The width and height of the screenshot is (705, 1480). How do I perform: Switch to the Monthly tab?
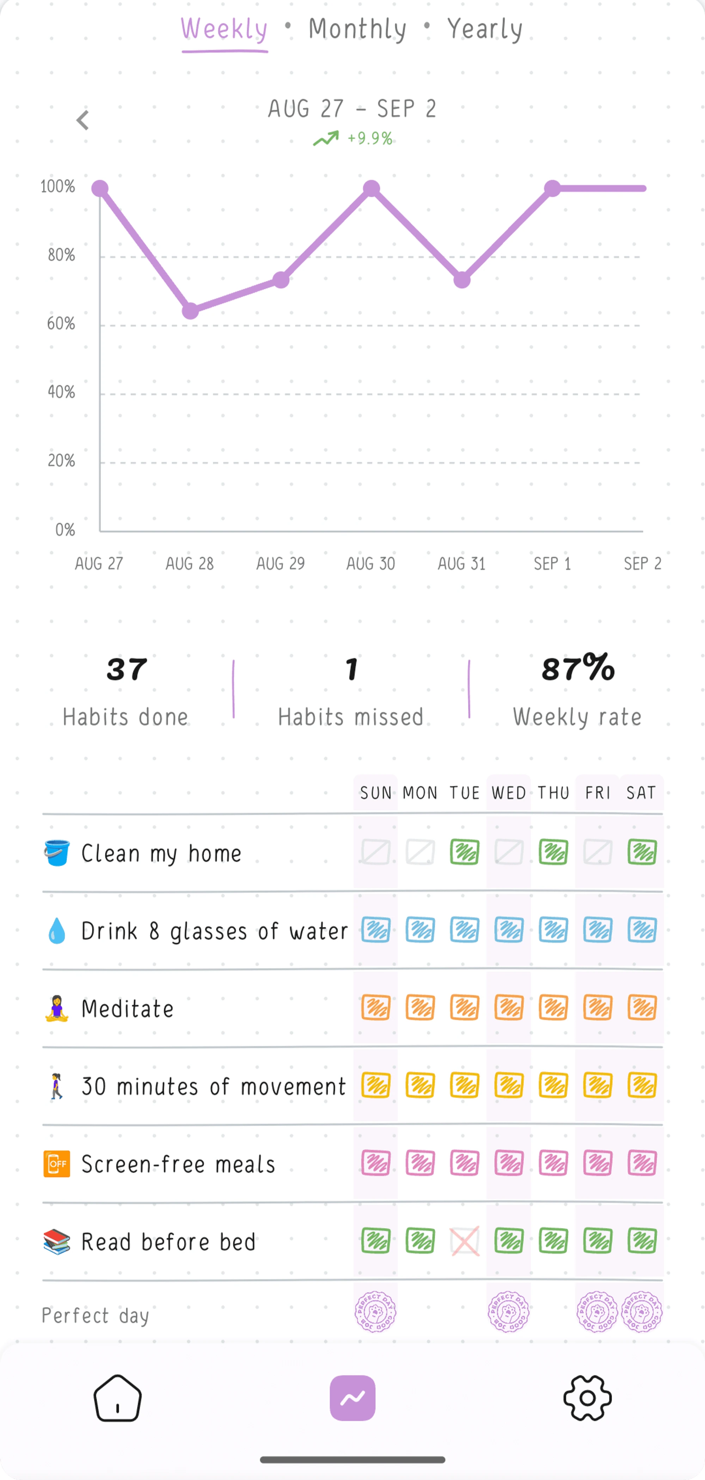pos(356,28)
